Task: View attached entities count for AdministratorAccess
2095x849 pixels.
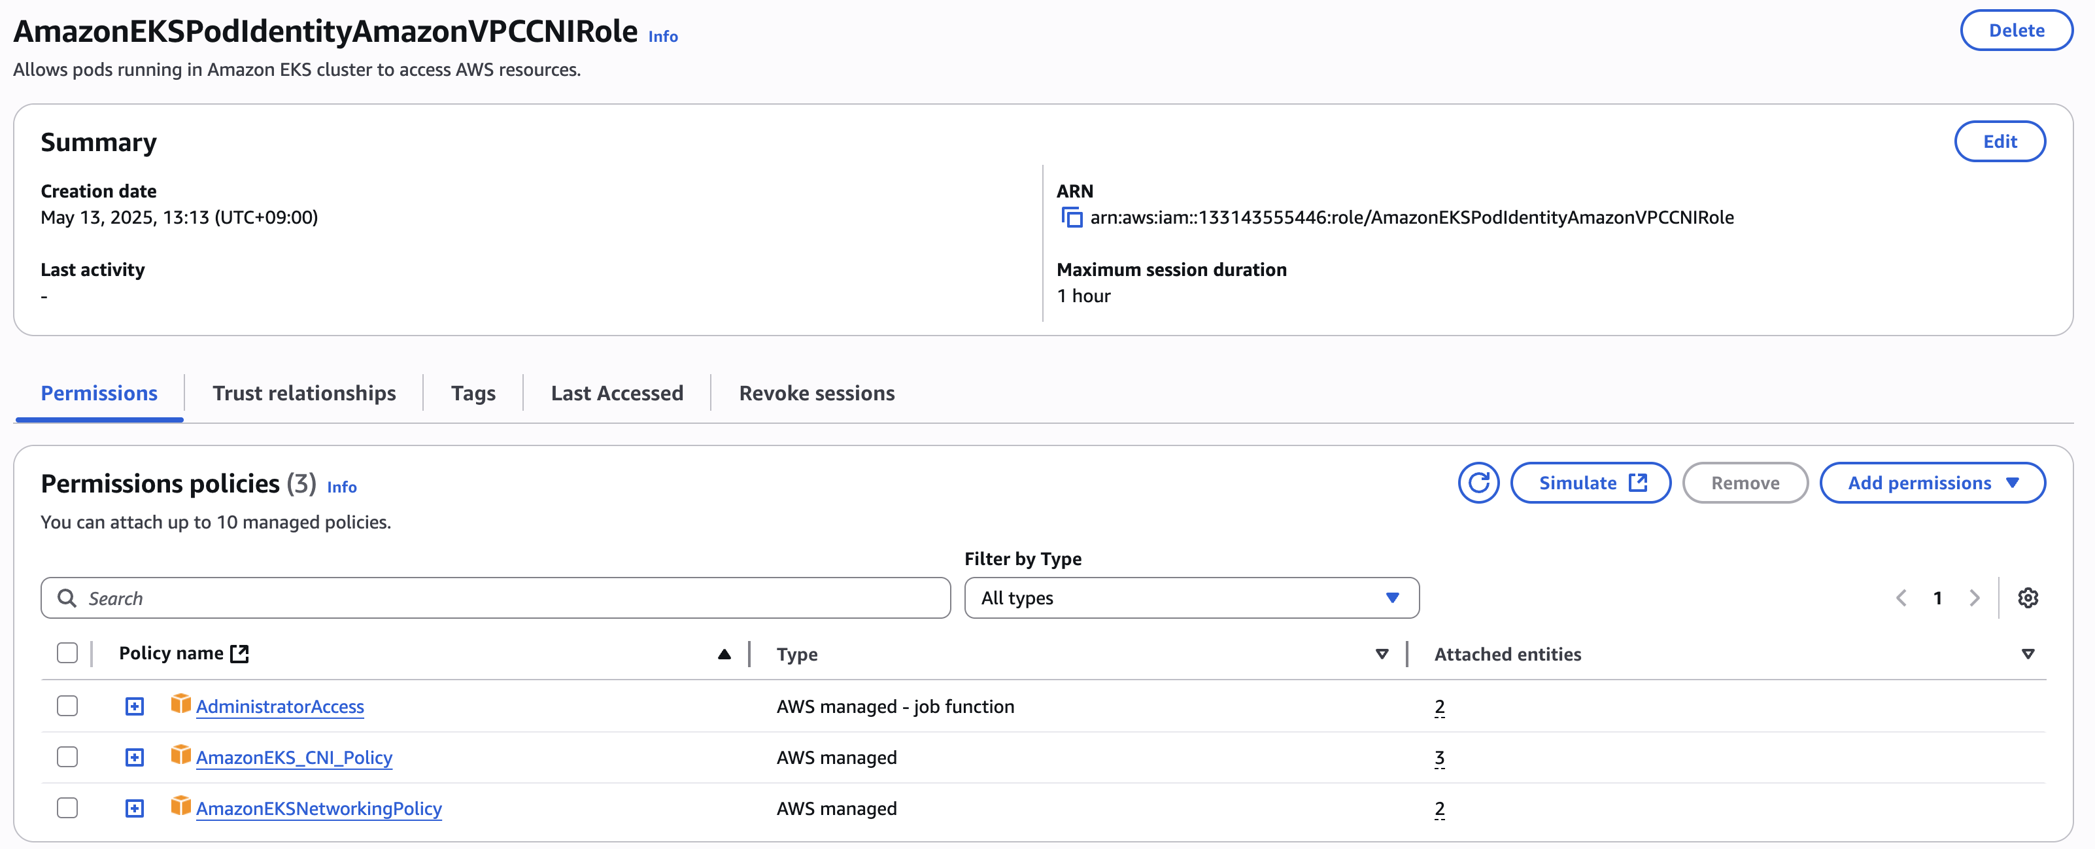Action: pos(1440,706)
